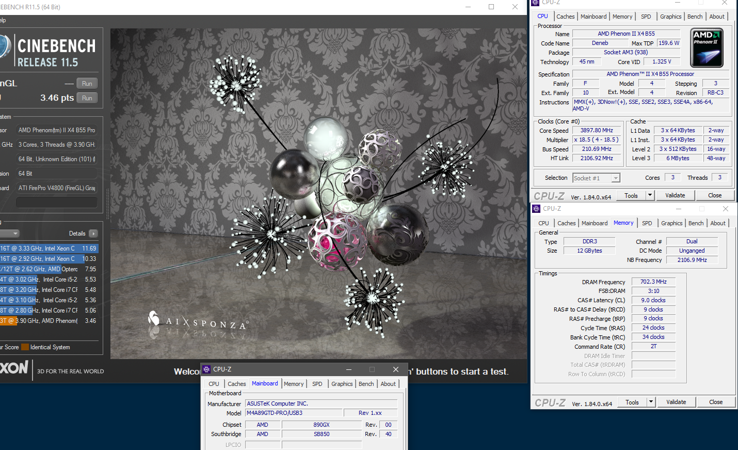This screenshot has height=450, width=738.
Task: Click the Multiplier value x 18.5
Action: point(596,140)
